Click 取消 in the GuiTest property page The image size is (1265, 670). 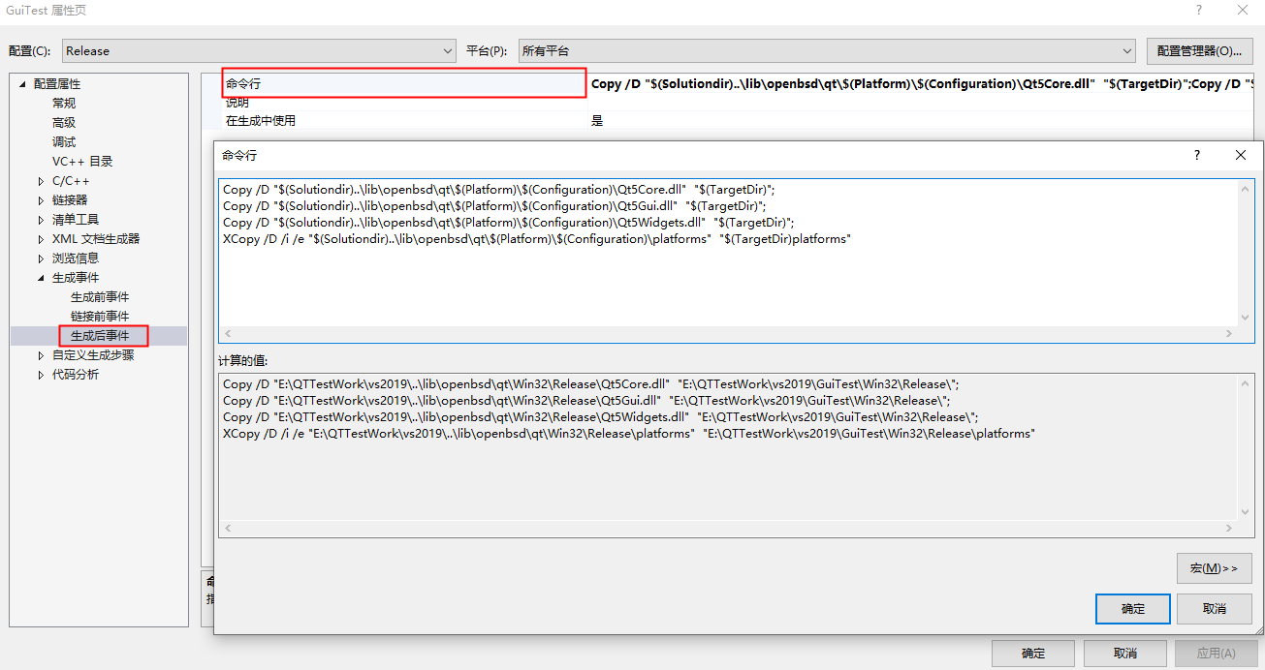click(x=1124, y=654)
